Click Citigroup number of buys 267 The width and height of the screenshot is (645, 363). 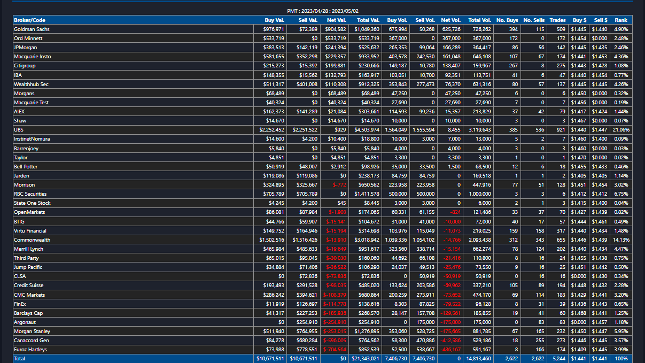(x=514, y=66)
